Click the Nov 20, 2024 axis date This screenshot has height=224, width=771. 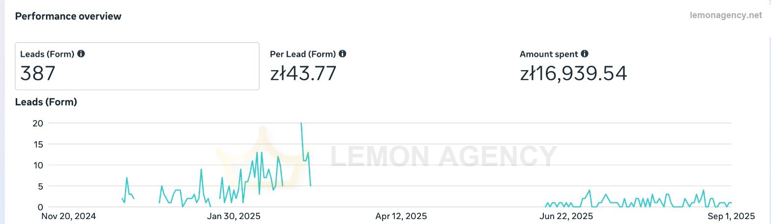pyautogui.click(x=68, y=216)
